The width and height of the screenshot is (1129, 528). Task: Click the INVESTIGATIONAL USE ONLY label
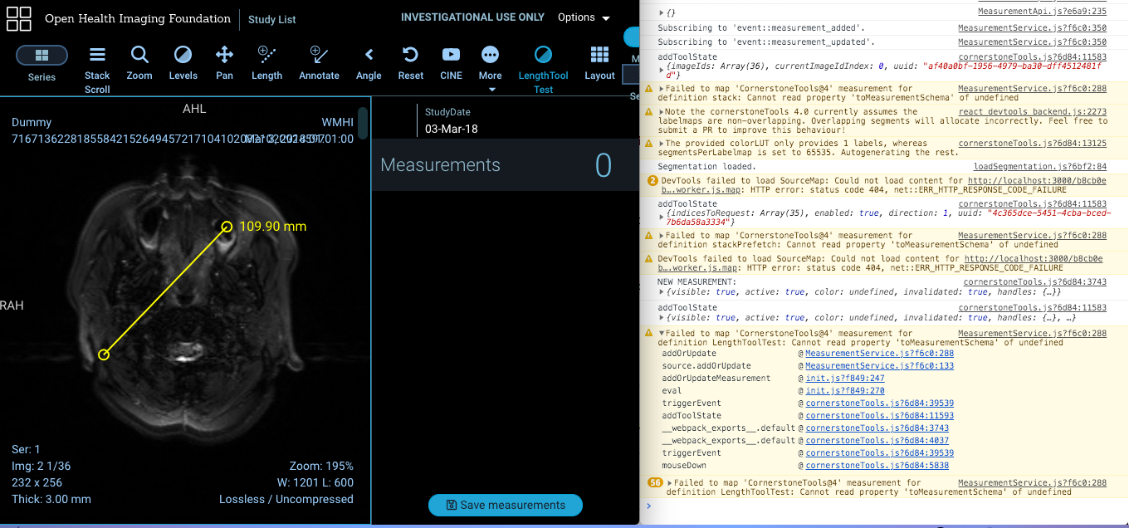tap(472, 17)
